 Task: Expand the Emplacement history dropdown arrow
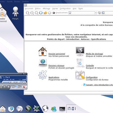click(96, 13)
